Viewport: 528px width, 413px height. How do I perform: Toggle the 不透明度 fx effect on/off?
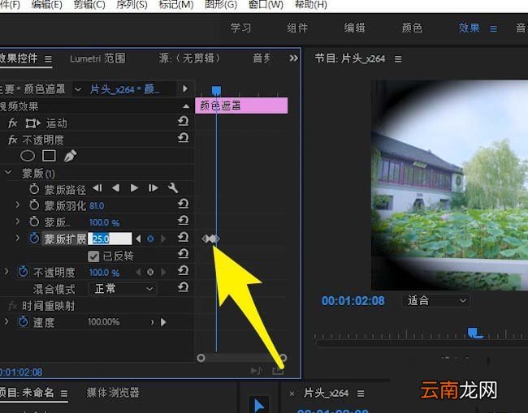(x=13, y=140)
